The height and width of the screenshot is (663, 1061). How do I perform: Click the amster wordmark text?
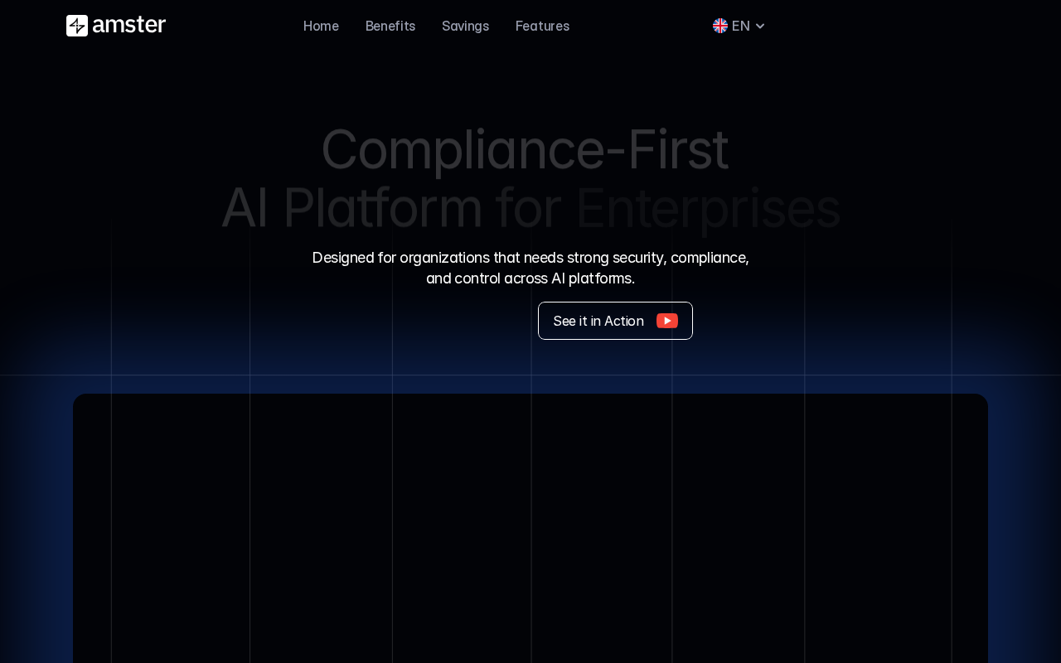tap(129, 26)
